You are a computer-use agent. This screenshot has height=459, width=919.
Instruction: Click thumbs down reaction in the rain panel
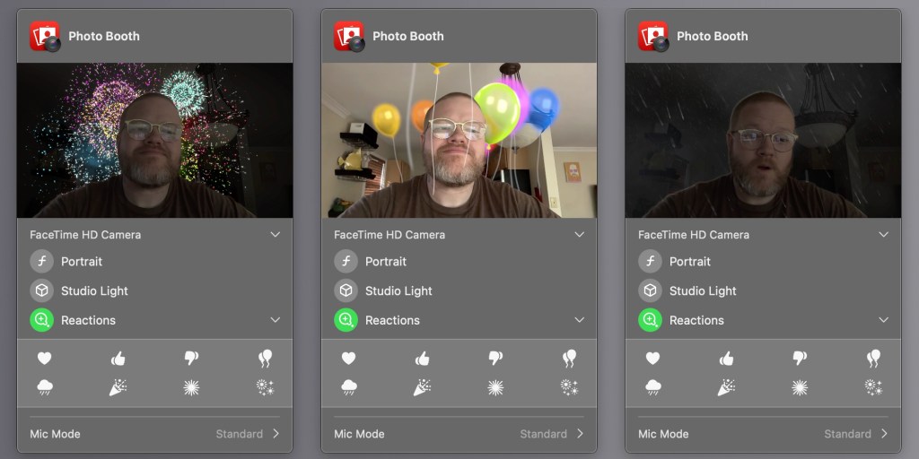click(x=800, y=359)
